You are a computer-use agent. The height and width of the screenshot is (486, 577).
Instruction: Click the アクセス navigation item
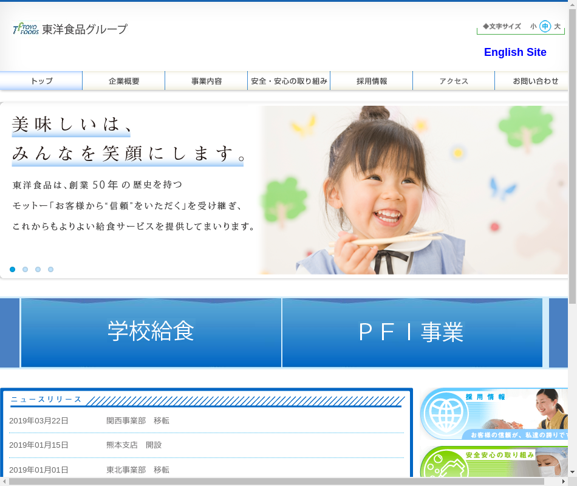pyautogui.click(x=454, y=81)
